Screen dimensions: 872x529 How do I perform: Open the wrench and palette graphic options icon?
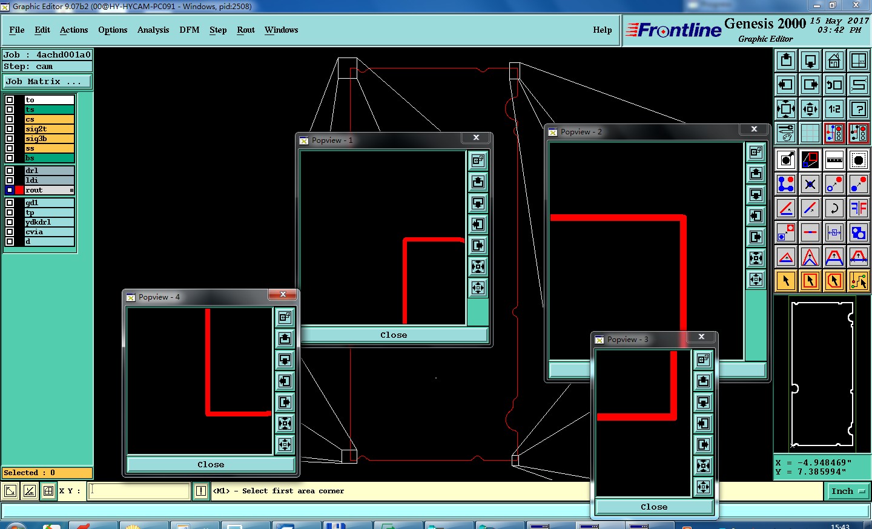(x=786, y=133)
